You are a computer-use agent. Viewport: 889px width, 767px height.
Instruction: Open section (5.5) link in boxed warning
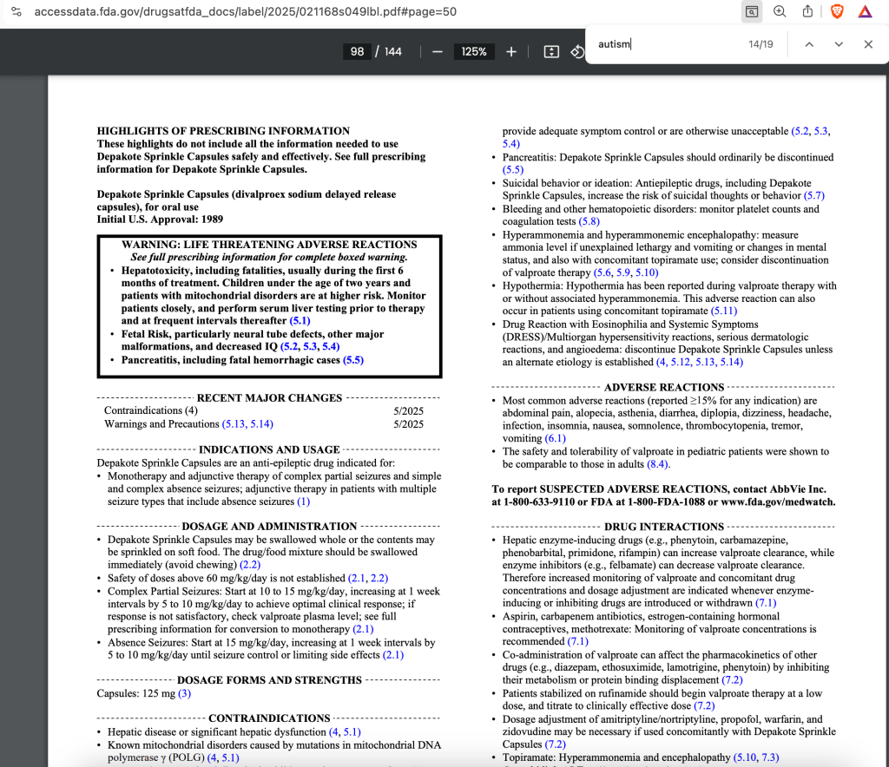click(353, 360)
